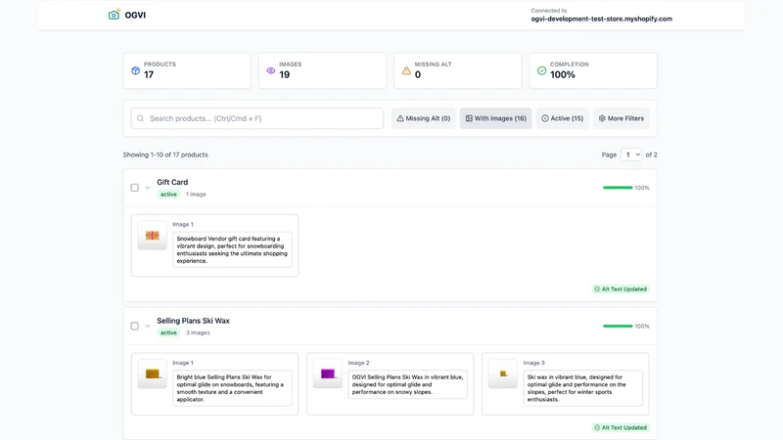Open the Page number dropdown
783x440 pixels.
coord(631,154)
